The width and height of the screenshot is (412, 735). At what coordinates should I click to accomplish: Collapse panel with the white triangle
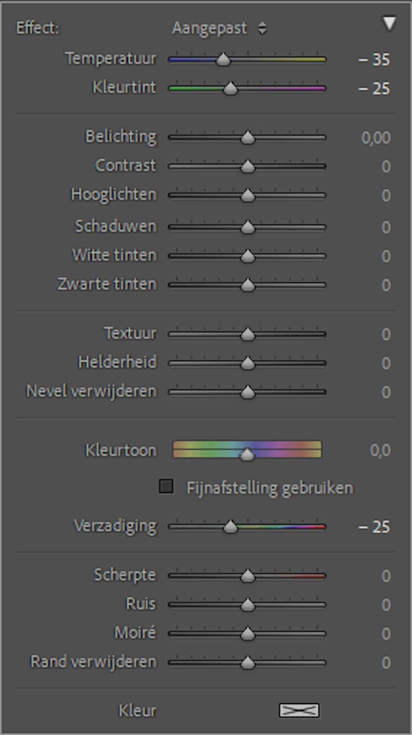pos(389,24)
